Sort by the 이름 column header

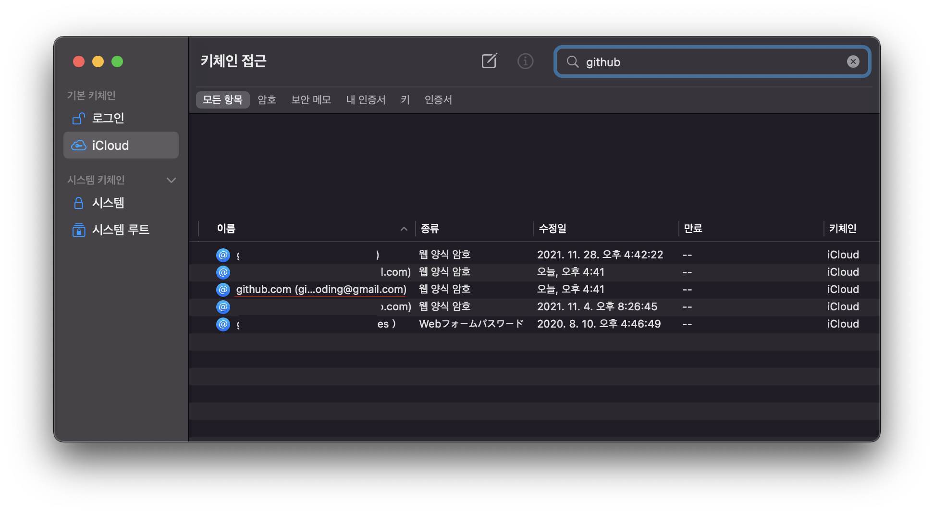pyautogui.click(x=307, y=229)
